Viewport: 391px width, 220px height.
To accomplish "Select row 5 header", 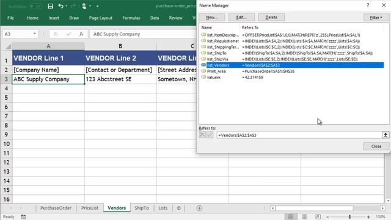I will point(6,98).
